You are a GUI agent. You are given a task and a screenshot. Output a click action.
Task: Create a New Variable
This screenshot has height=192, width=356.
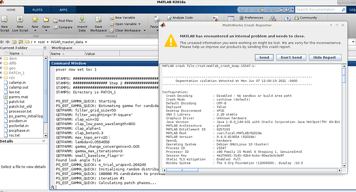point(123,18)
